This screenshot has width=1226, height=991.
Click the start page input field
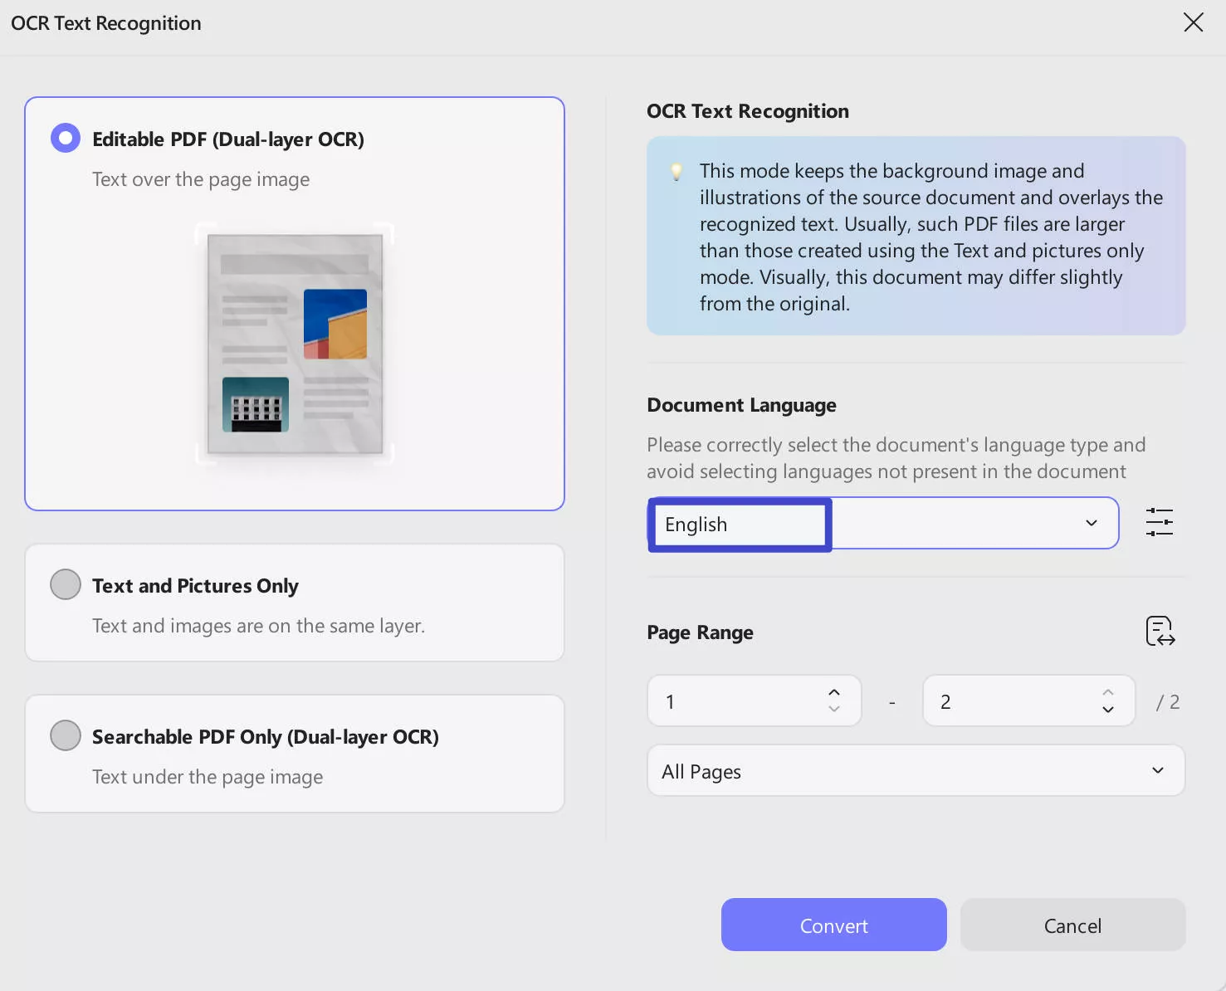click(x=737, y=702)
